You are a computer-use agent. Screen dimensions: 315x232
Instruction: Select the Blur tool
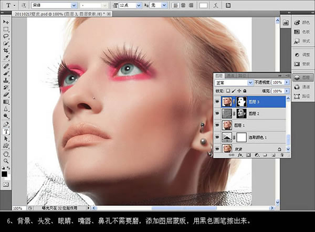pos(6,109)
